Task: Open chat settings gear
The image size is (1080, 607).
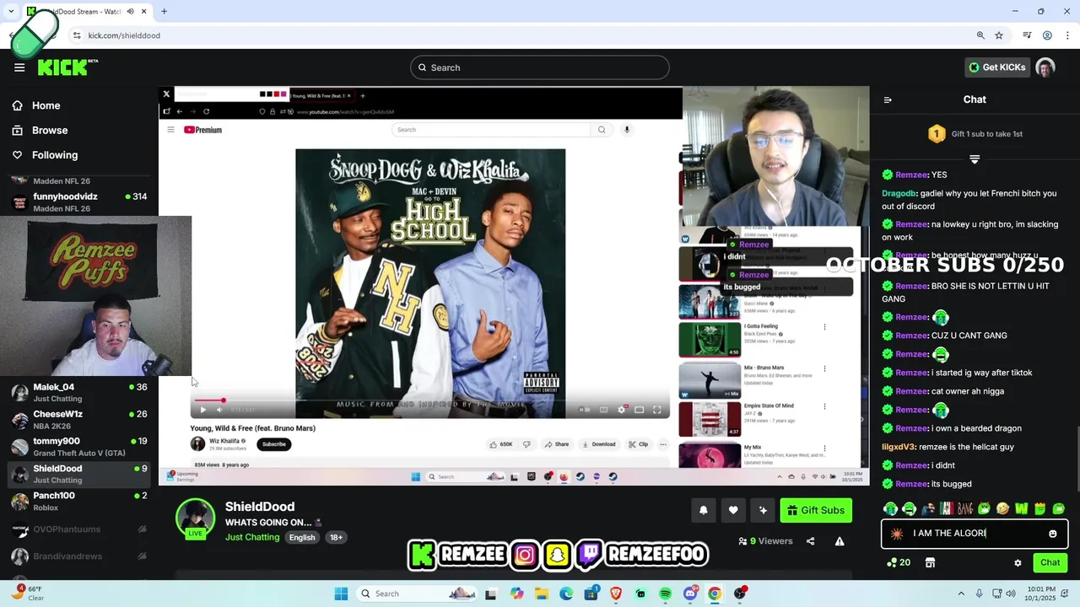Action: (1018, 562)
